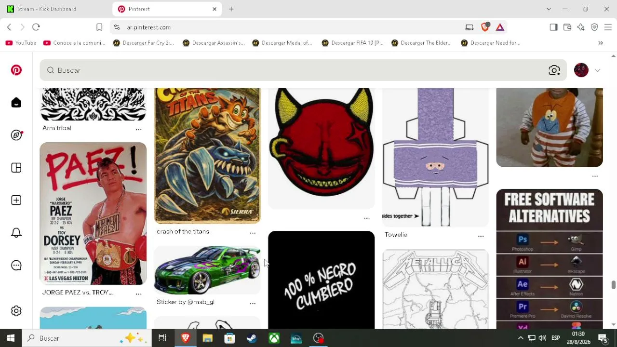Select the Pinterest browser tab

[x=166, y=9]
